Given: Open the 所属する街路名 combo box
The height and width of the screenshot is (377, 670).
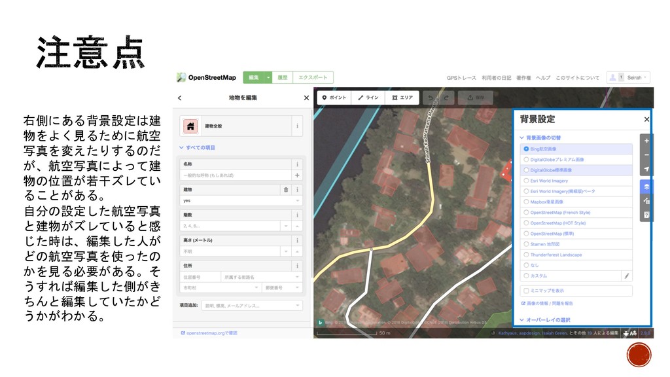Looking at the screenshot, I should pos(262,277).
